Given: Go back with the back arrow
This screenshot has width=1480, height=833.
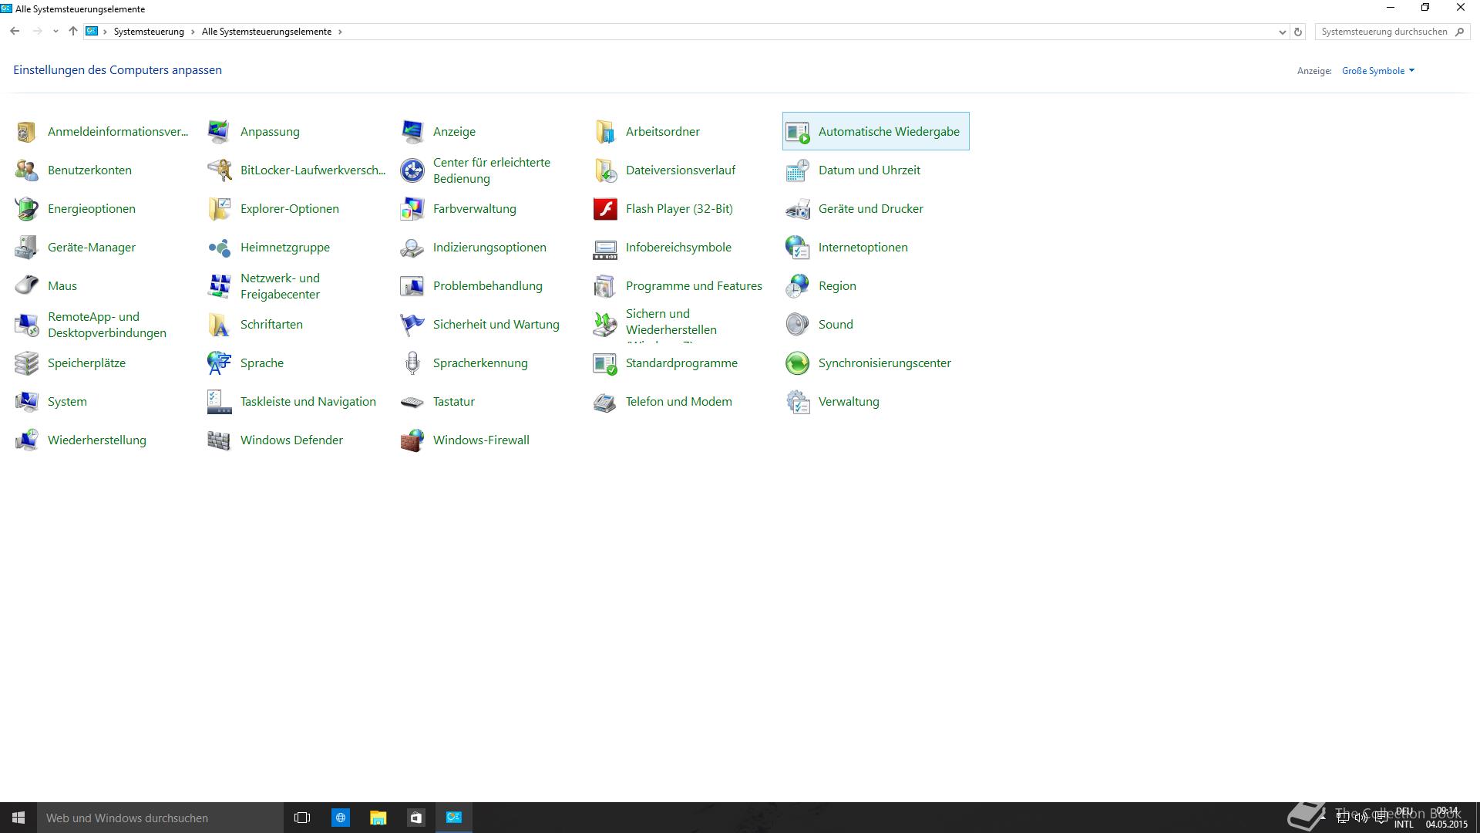Looking at the screenshot, I should click(x=15, y=31).
